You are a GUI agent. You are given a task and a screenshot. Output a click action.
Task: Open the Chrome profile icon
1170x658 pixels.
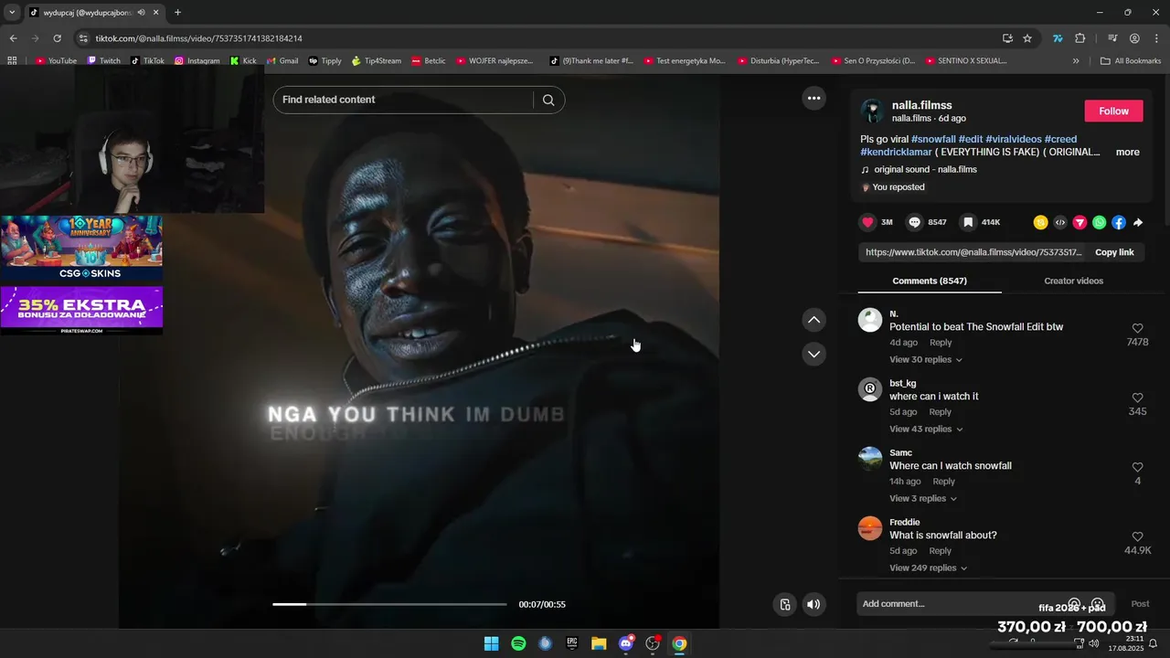[x=1134, y=38]
